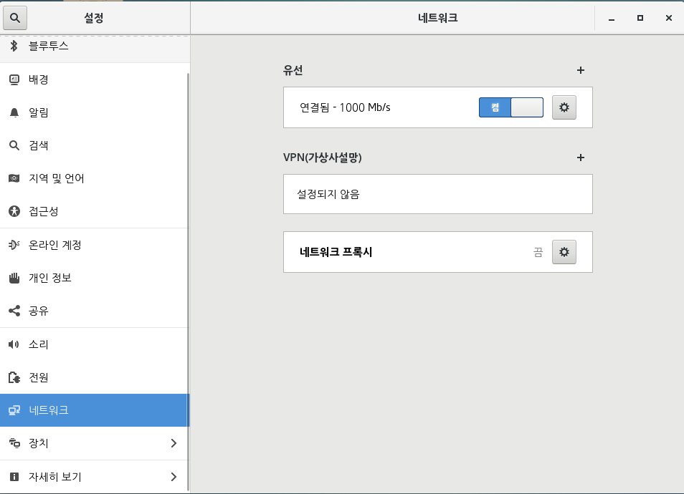Open 온라인 계정 settings
Screen dimensions: 684x494
click(94, 245)
